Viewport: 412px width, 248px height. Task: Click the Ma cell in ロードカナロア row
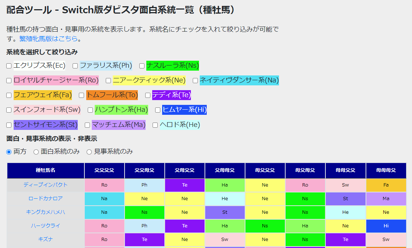point(386,199)
